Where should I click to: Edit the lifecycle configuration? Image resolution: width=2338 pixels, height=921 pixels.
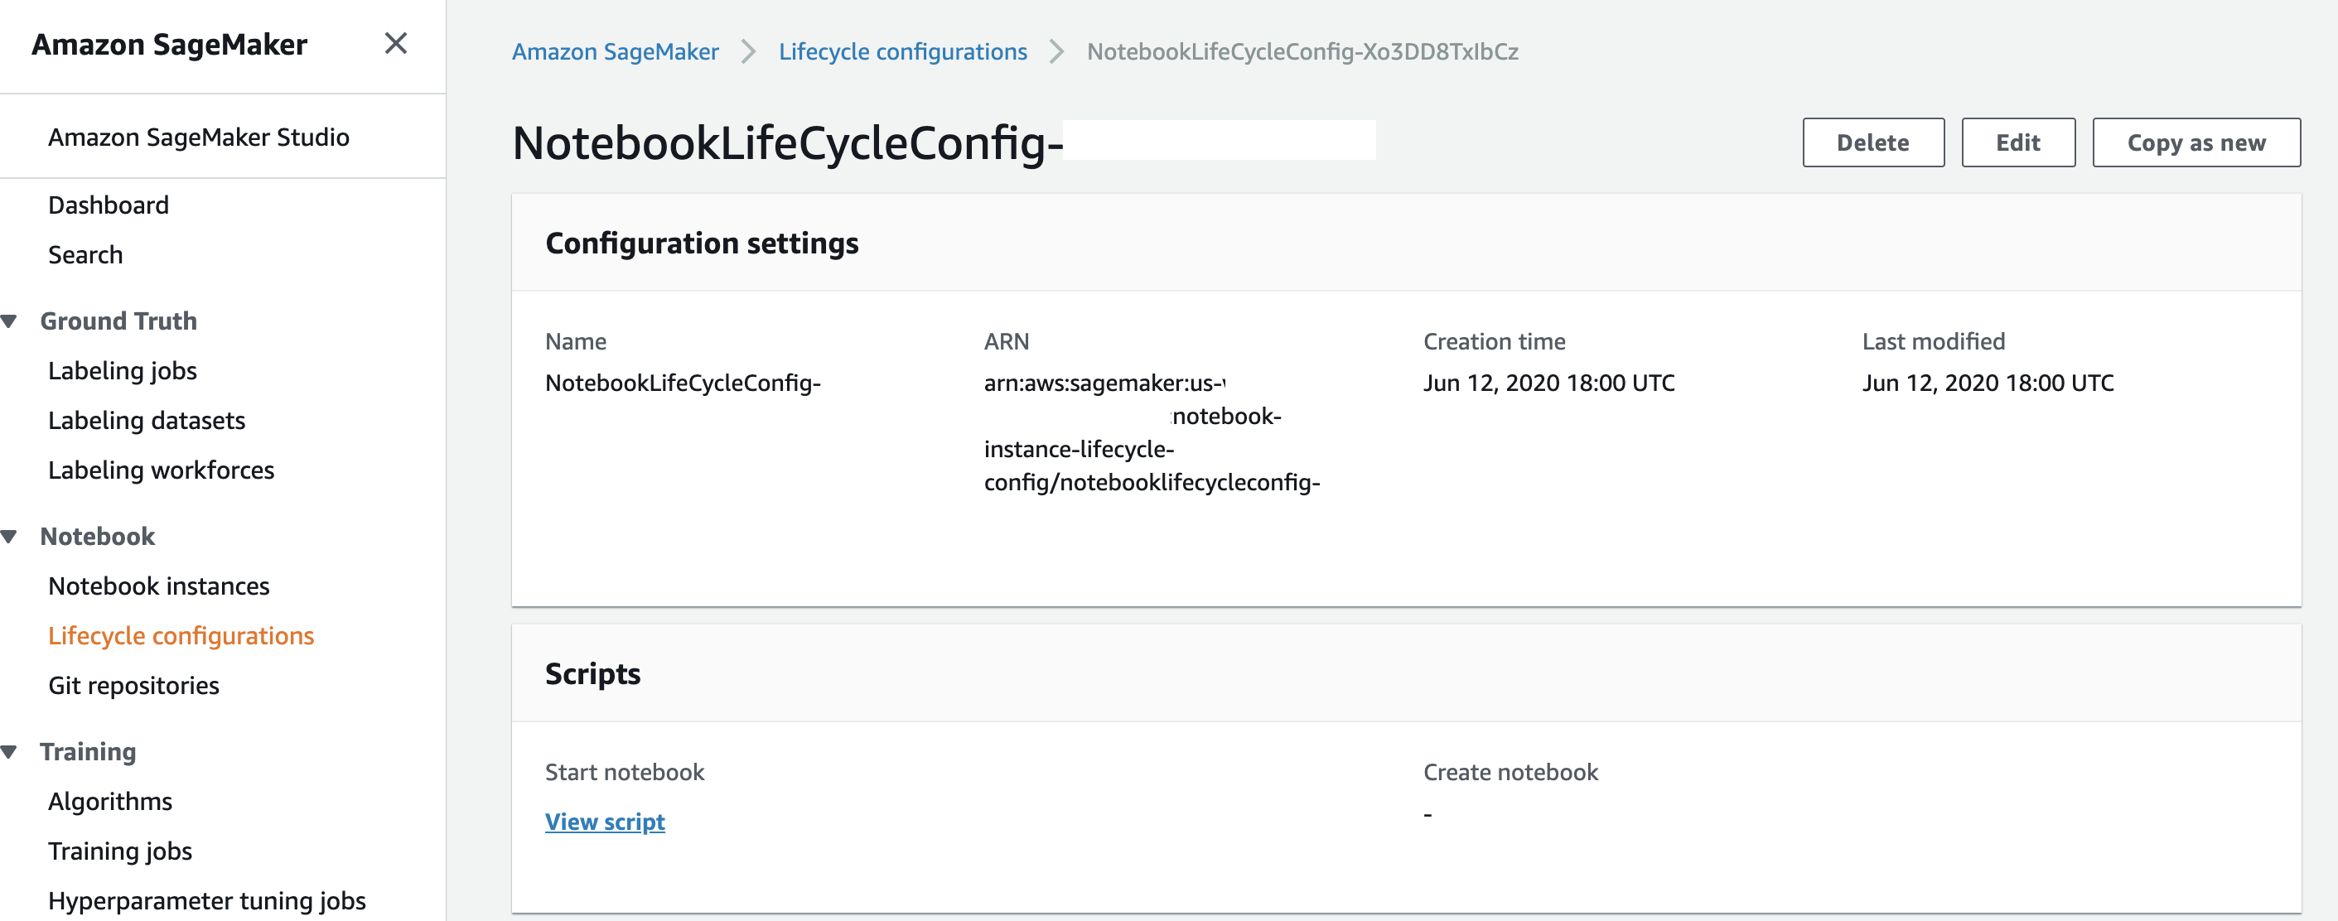tap(2018, 142)
